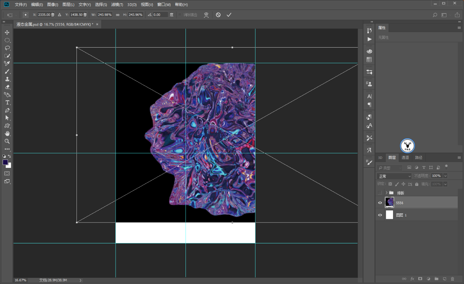Screen dimensions: 464x284
Task: Delete layer using the trash icon
Action: pyautogui.click(x=452, y=279)
